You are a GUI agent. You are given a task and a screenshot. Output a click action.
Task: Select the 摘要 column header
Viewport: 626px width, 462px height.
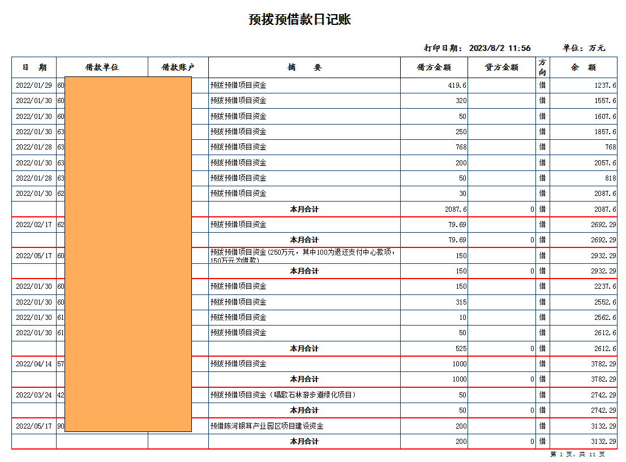(304, 67)
